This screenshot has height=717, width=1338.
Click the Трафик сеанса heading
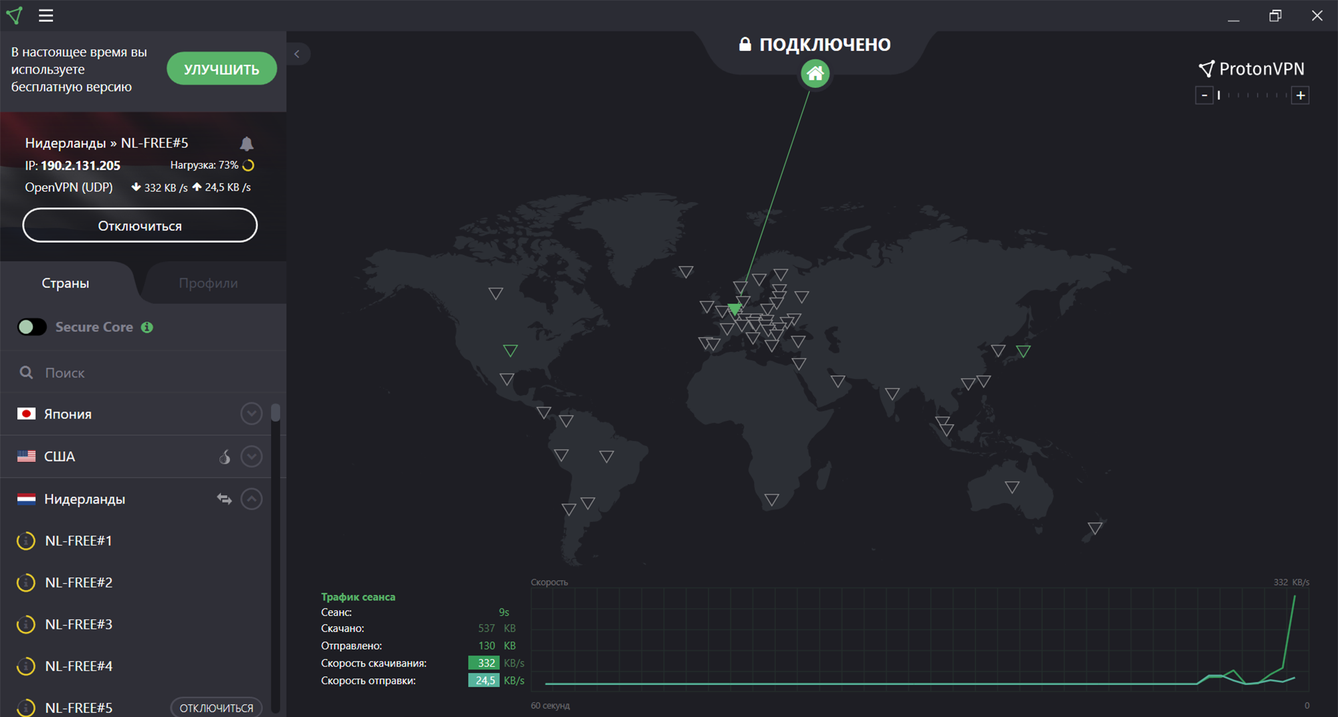tap(358, 597)
